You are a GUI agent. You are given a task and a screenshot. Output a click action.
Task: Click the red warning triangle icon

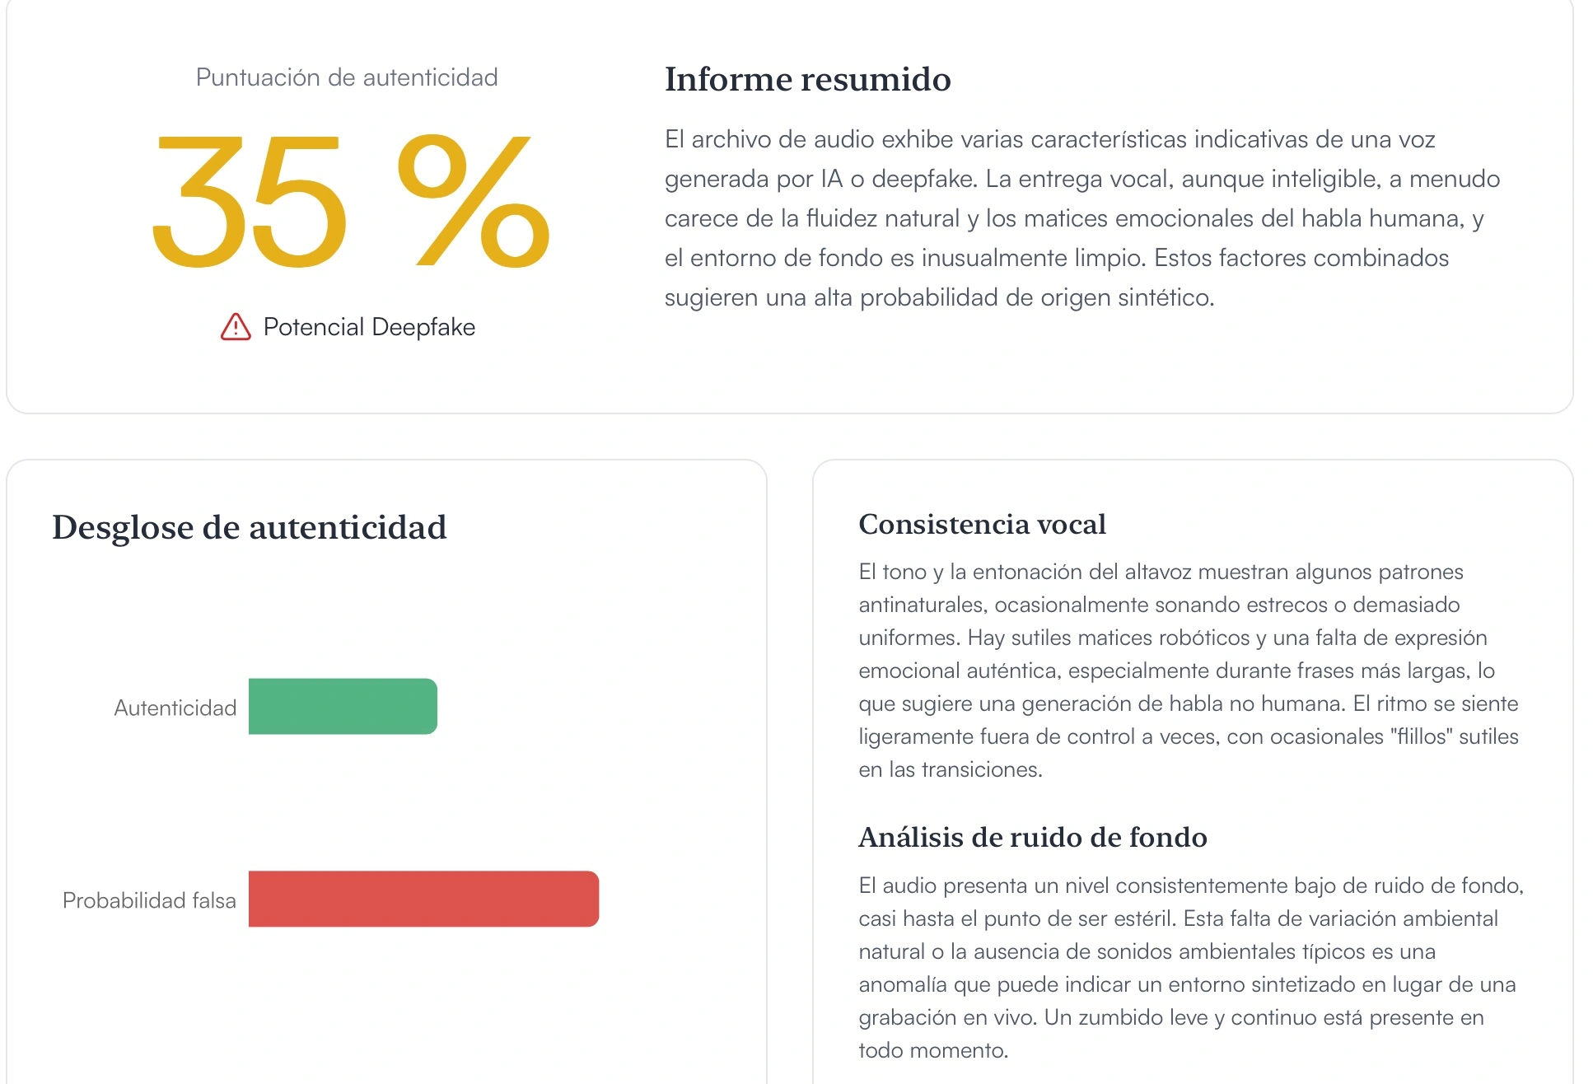click(236, 327)
